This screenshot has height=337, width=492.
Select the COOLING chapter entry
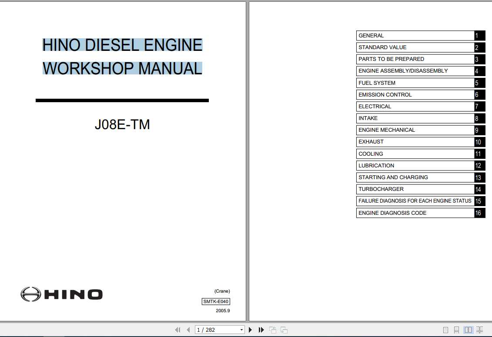(421, 154)
